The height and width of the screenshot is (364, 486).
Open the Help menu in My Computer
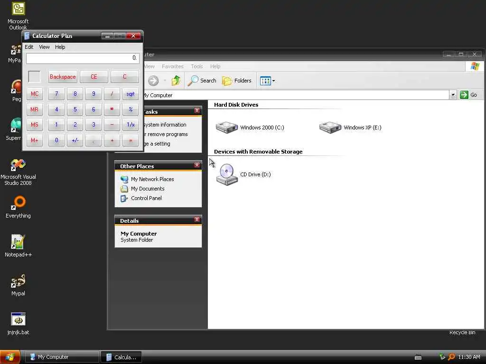pyautogui.click(x=215, y=66)
